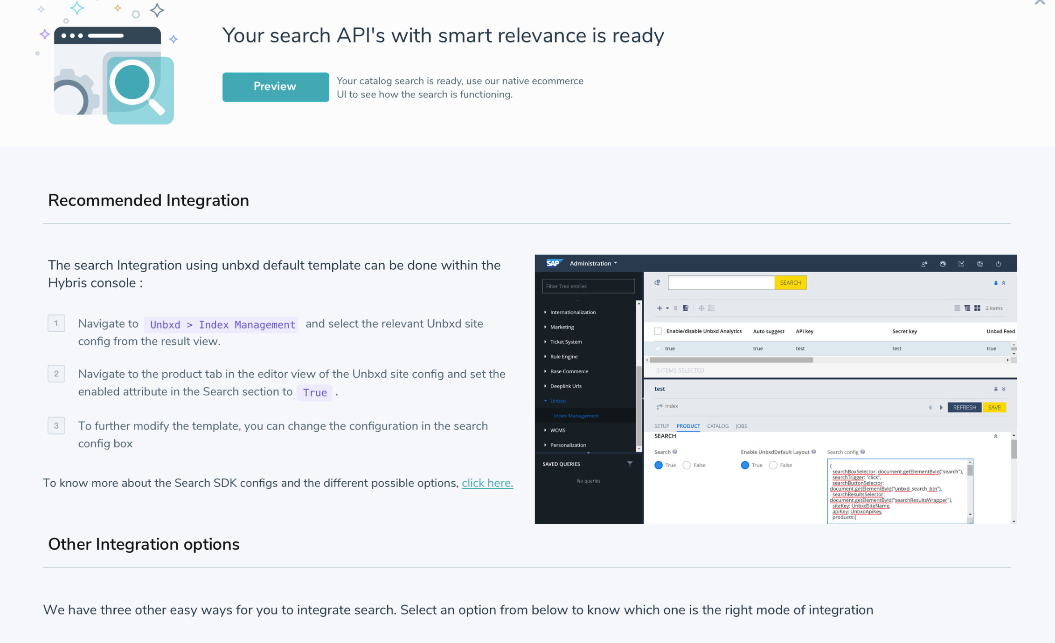Click the sync circle icon in SAP header
The image size is (1055, 643).
[943, 264]
